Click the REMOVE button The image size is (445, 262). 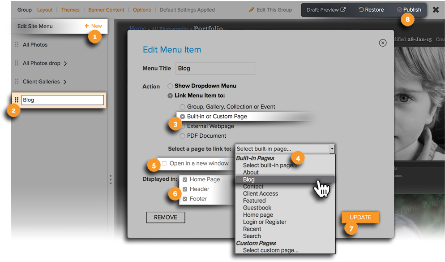[x=166, y=217]
